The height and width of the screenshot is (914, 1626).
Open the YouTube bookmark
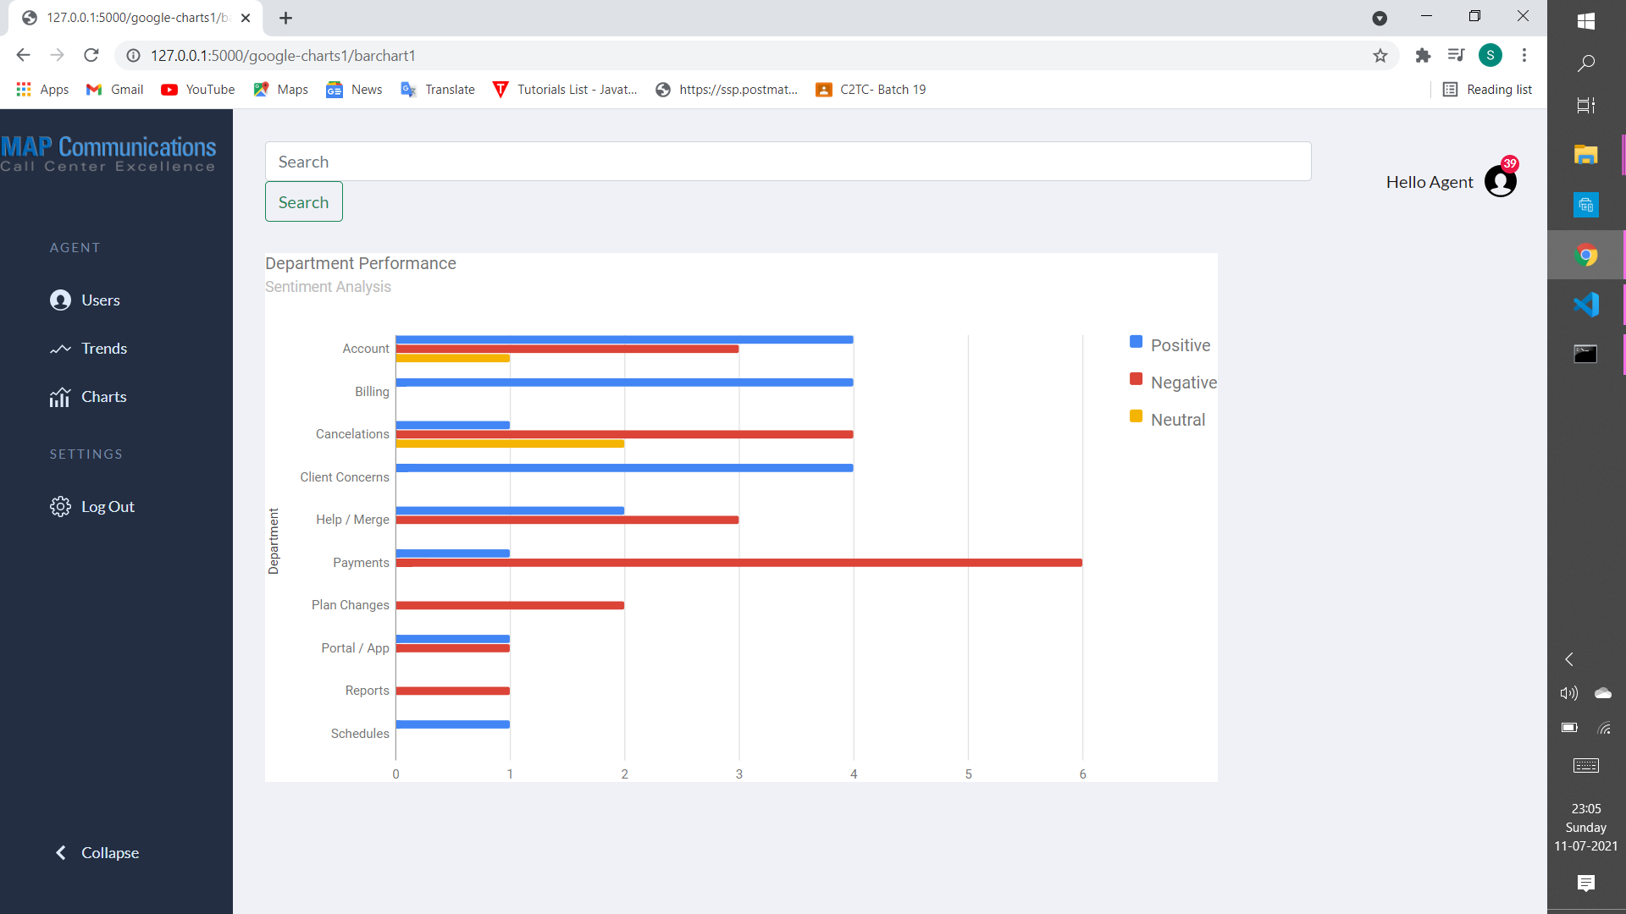click(196, 89)
